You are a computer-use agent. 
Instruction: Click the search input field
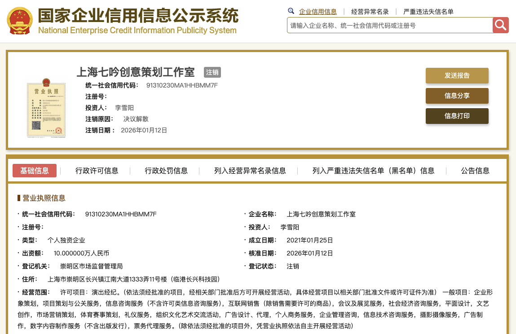pos(390,25)
